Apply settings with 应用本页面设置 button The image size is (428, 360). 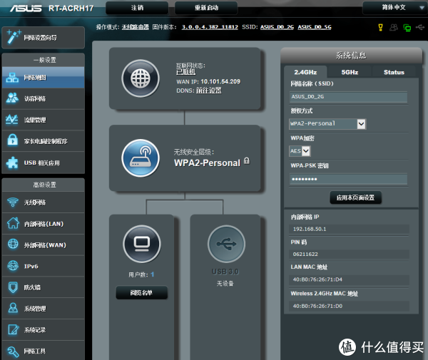(x=355, y=197)
